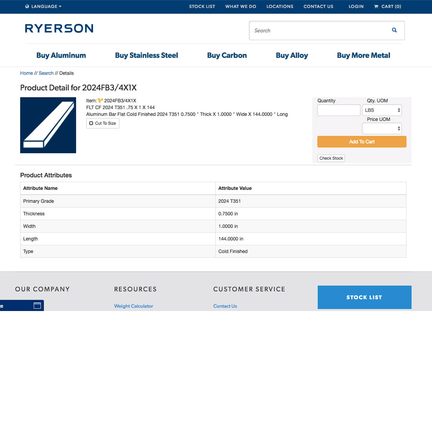Click into the Search text field
The width and height of the screenshot is (432, 433).
[x=320, y=30]
